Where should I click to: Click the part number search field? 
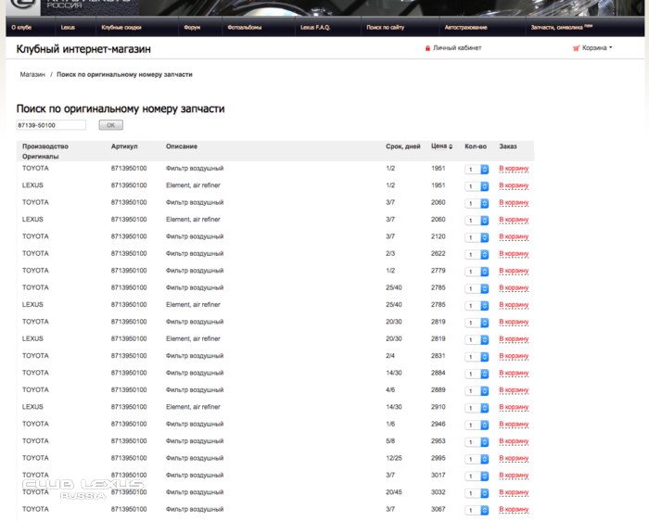(x=51, y=125)
